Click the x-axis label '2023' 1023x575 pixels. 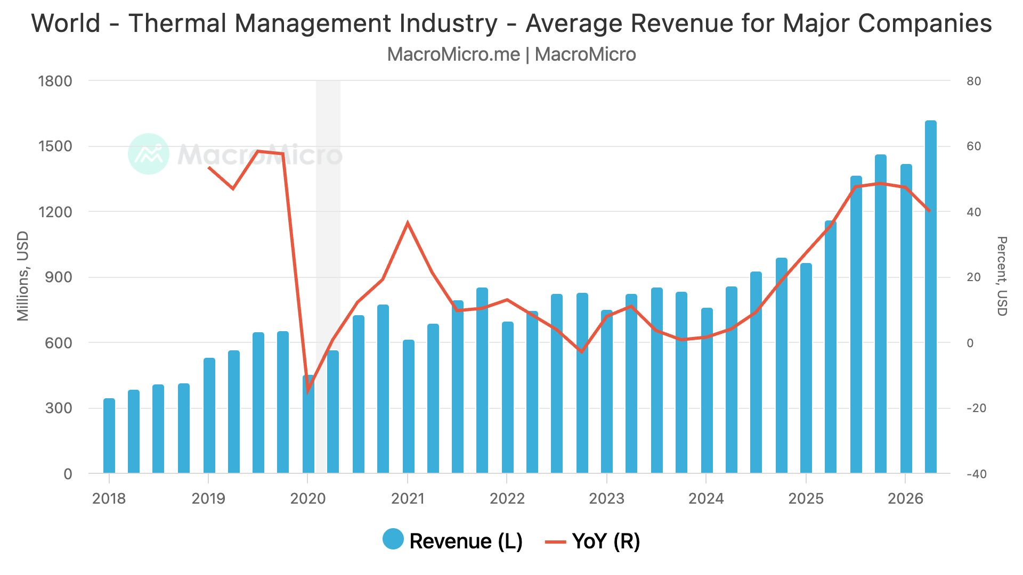607,499
